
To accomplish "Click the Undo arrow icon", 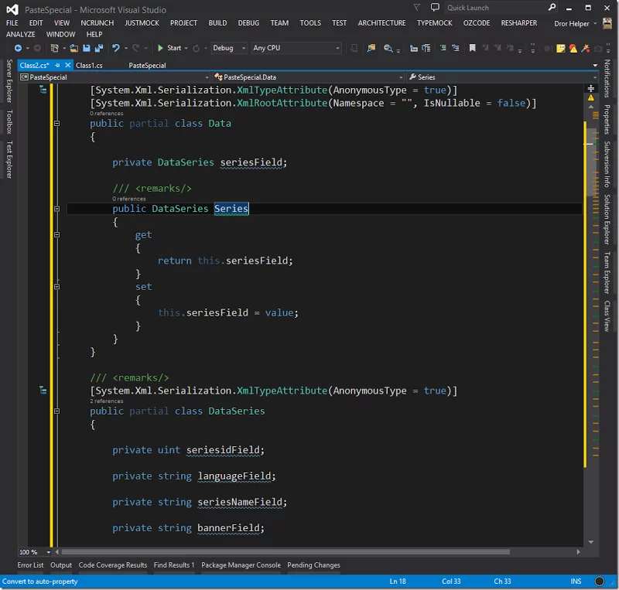I will (x=115, y=48).
